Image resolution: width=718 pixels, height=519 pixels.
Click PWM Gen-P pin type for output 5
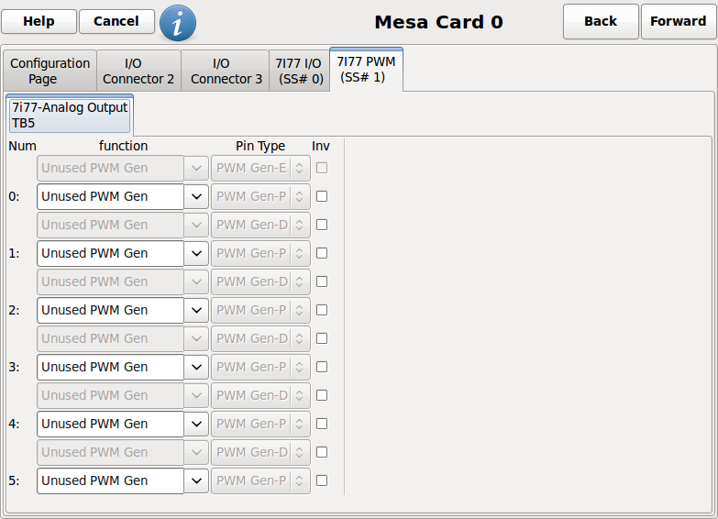click(x=260, y=480)
